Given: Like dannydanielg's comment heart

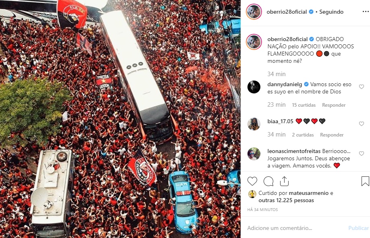Looking at the screenshot, I should click(x=361, y=87).
